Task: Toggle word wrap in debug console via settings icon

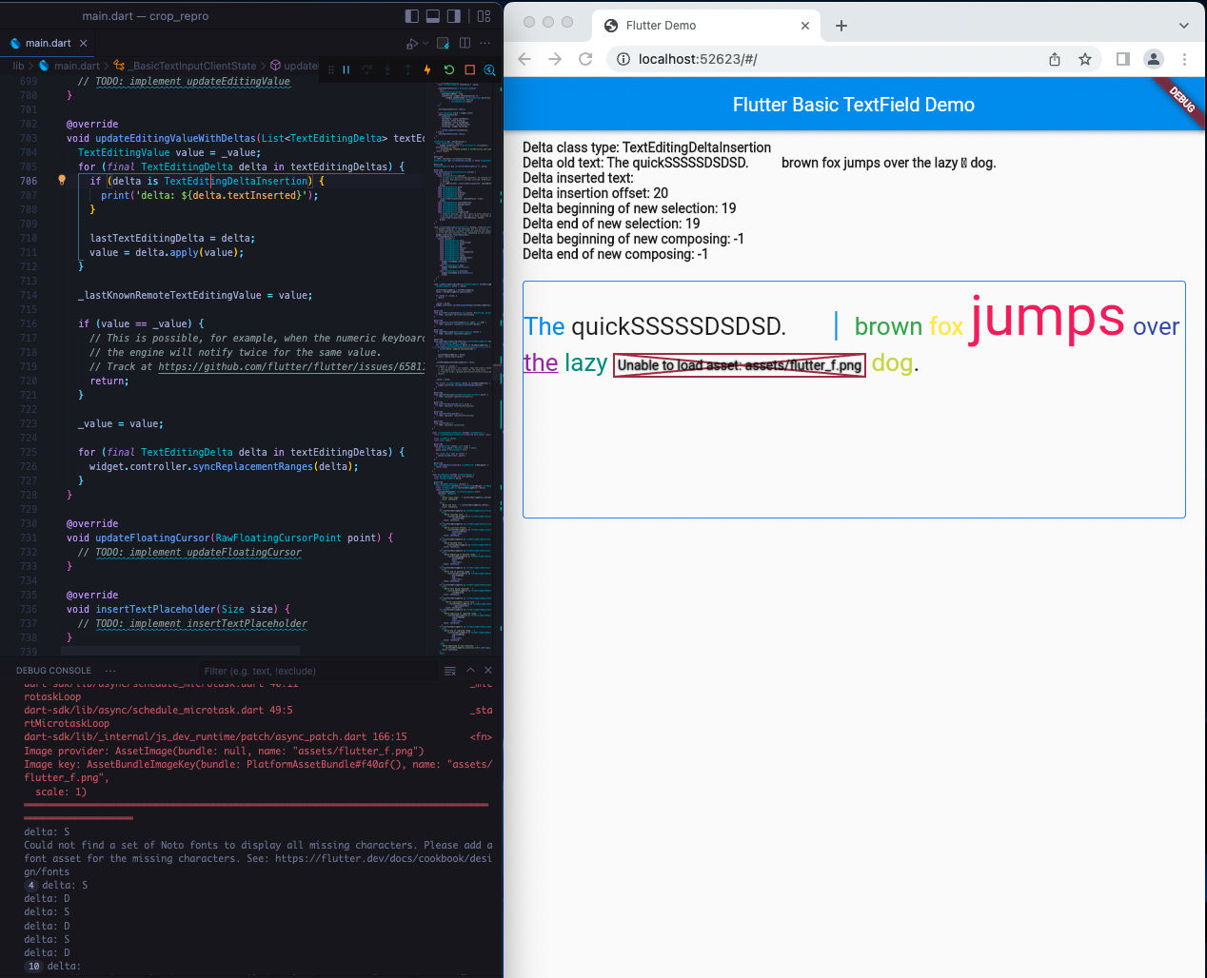Action: coord(449,670)
